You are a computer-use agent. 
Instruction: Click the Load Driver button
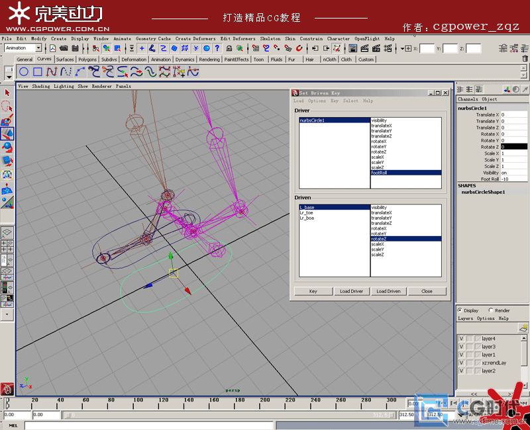point(351,291)
